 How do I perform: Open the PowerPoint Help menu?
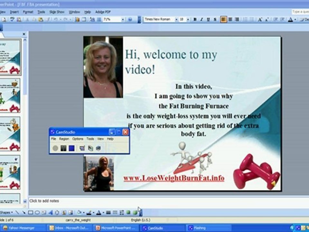point(88,12)
